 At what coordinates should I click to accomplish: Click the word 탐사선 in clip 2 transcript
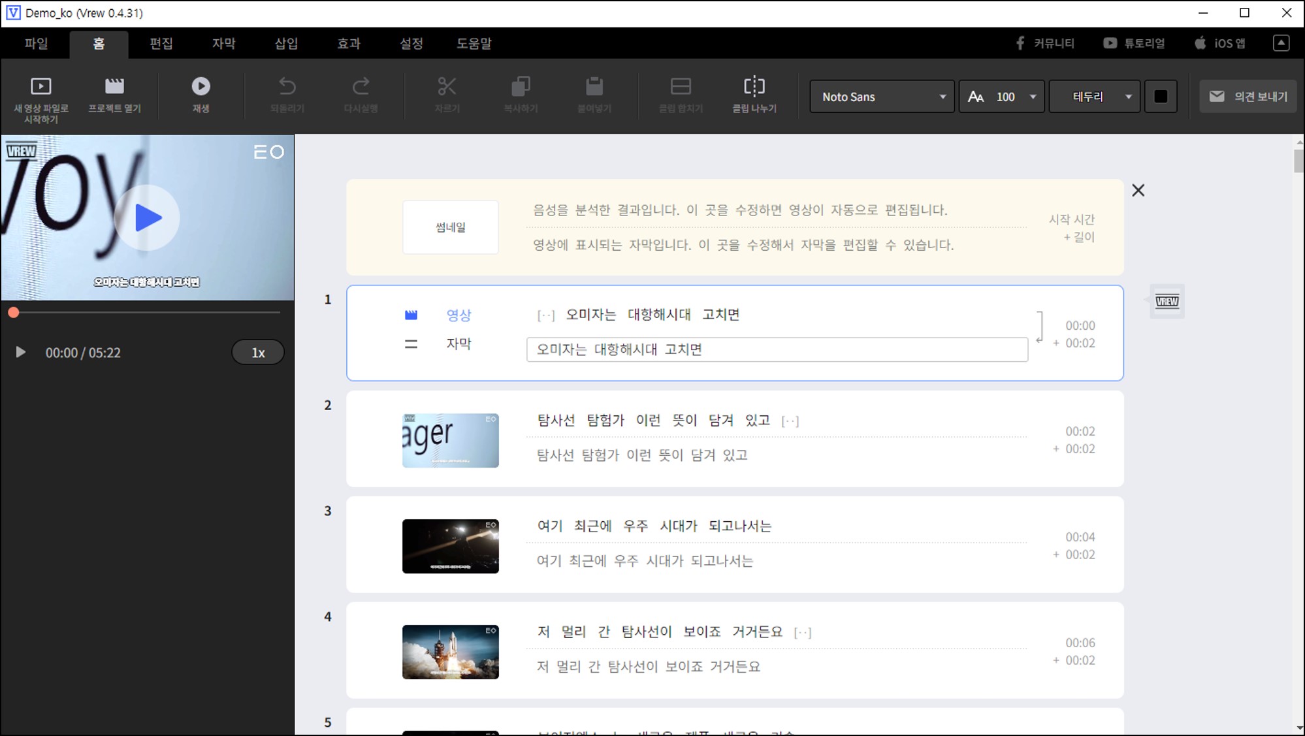point(556,420)
